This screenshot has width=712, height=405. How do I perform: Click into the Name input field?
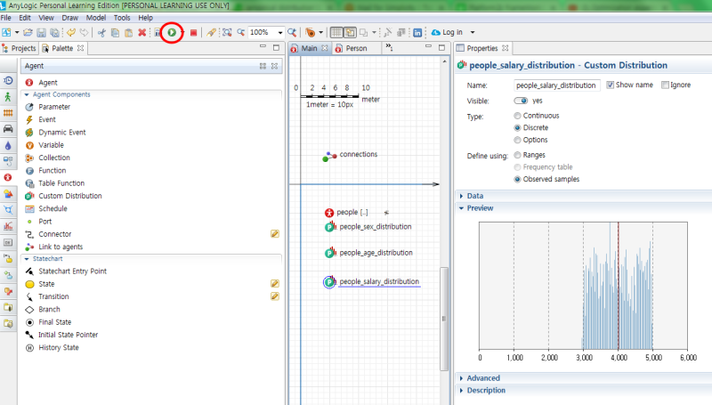click(x=557, y=85)
